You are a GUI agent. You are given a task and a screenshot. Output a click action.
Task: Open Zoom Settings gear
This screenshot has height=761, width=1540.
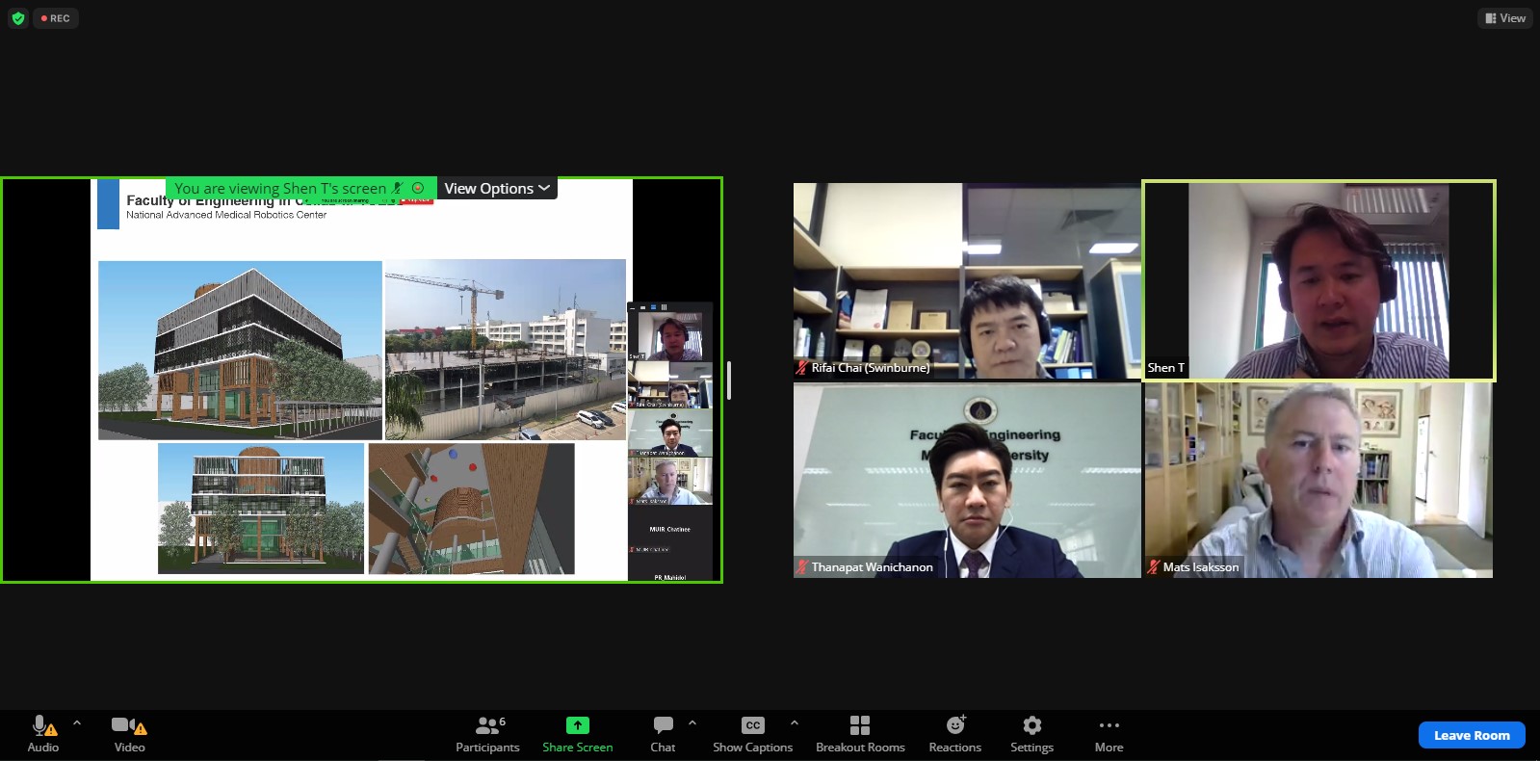pyautogui.click(x=1031, y=734)
